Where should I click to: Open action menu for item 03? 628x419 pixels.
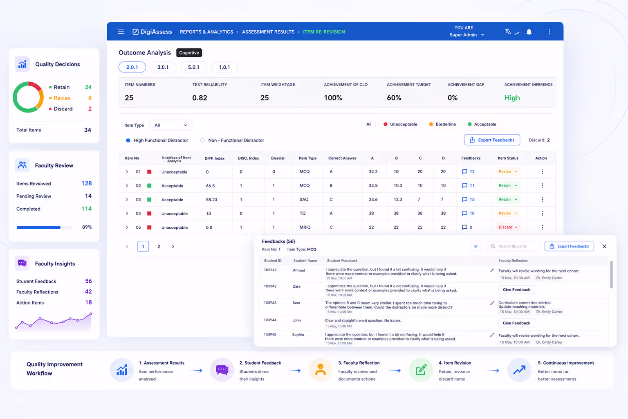pyautogui.click(x=542, y=200)
